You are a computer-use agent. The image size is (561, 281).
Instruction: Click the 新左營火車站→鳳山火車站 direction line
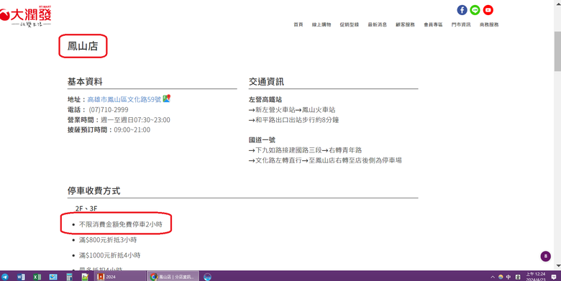click(292, 110)
